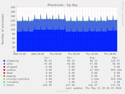The height and width of the screenshot is (94, 125).
Task: Select the 'sleeping' legend label
Action: coord(13,61)
